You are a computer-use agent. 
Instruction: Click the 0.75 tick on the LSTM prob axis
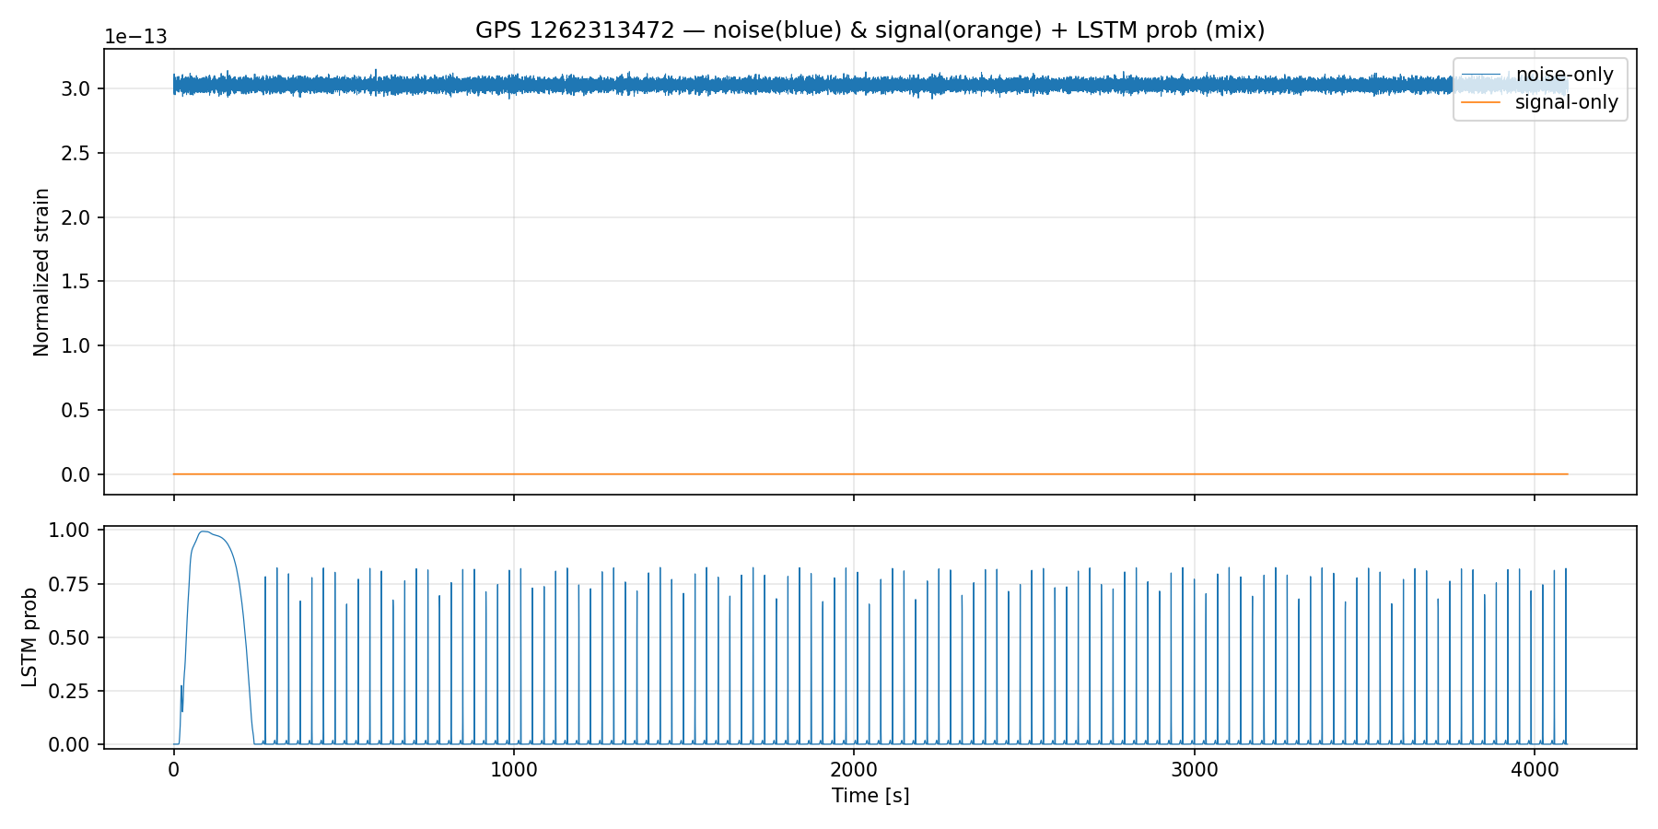tap(70, 584)
